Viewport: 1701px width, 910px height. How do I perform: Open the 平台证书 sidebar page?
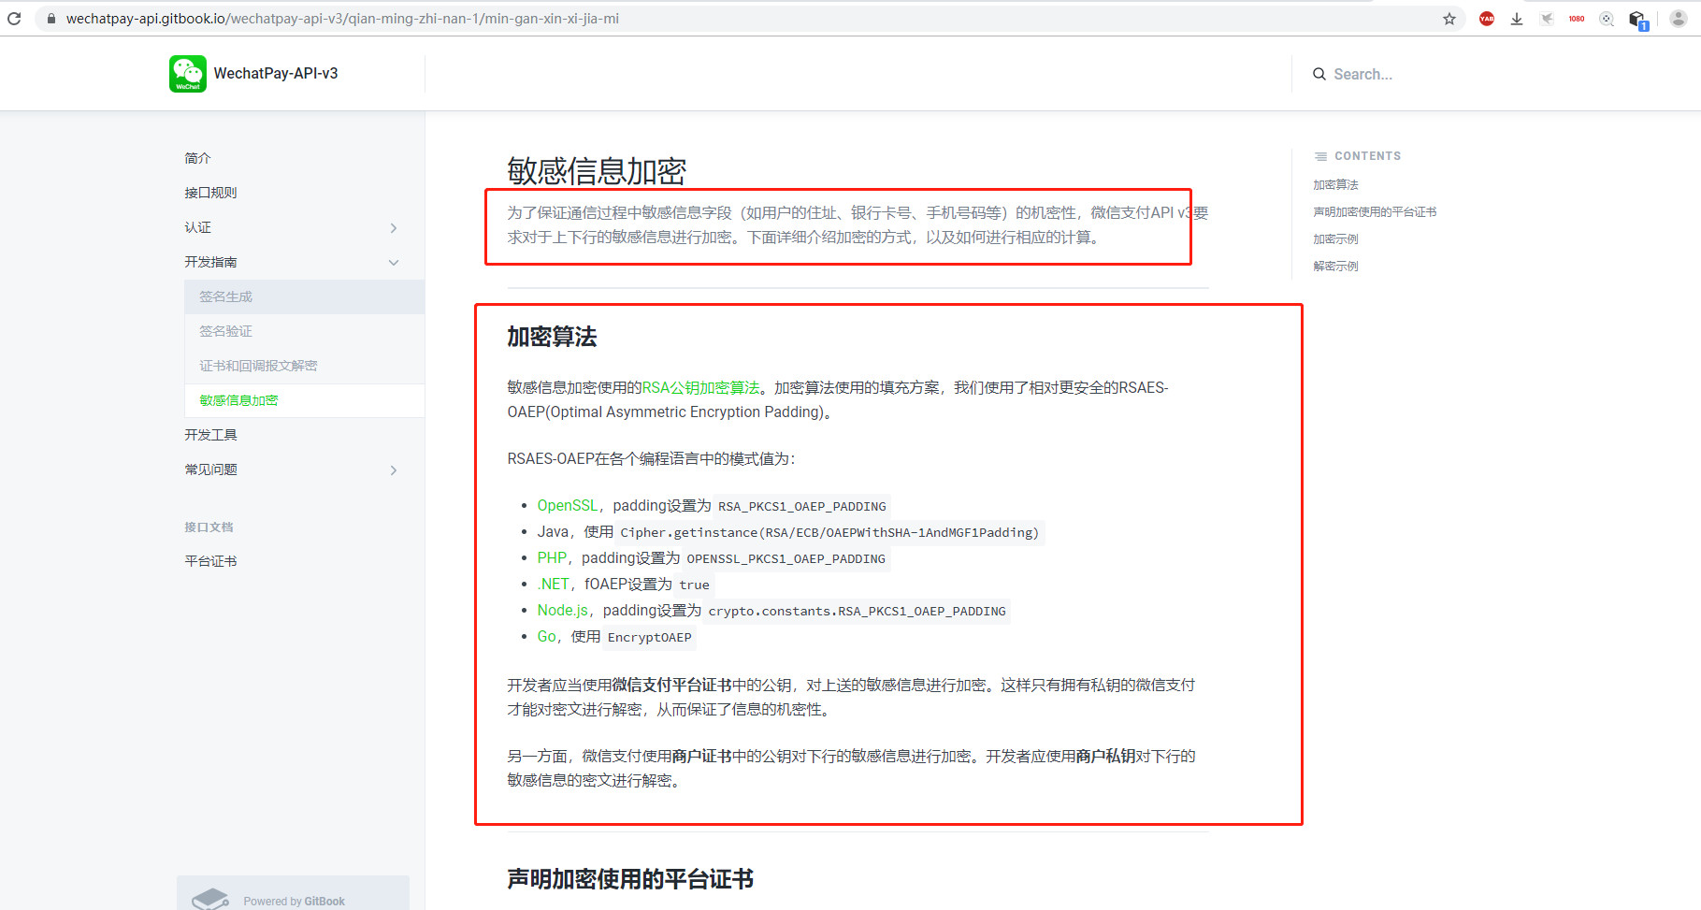(x=211, y=561)
